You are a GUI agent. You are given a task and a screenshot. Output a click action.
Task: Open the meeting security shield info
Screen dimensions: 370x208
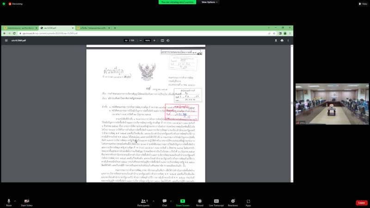pyautogui.click(x=3, y=3)
